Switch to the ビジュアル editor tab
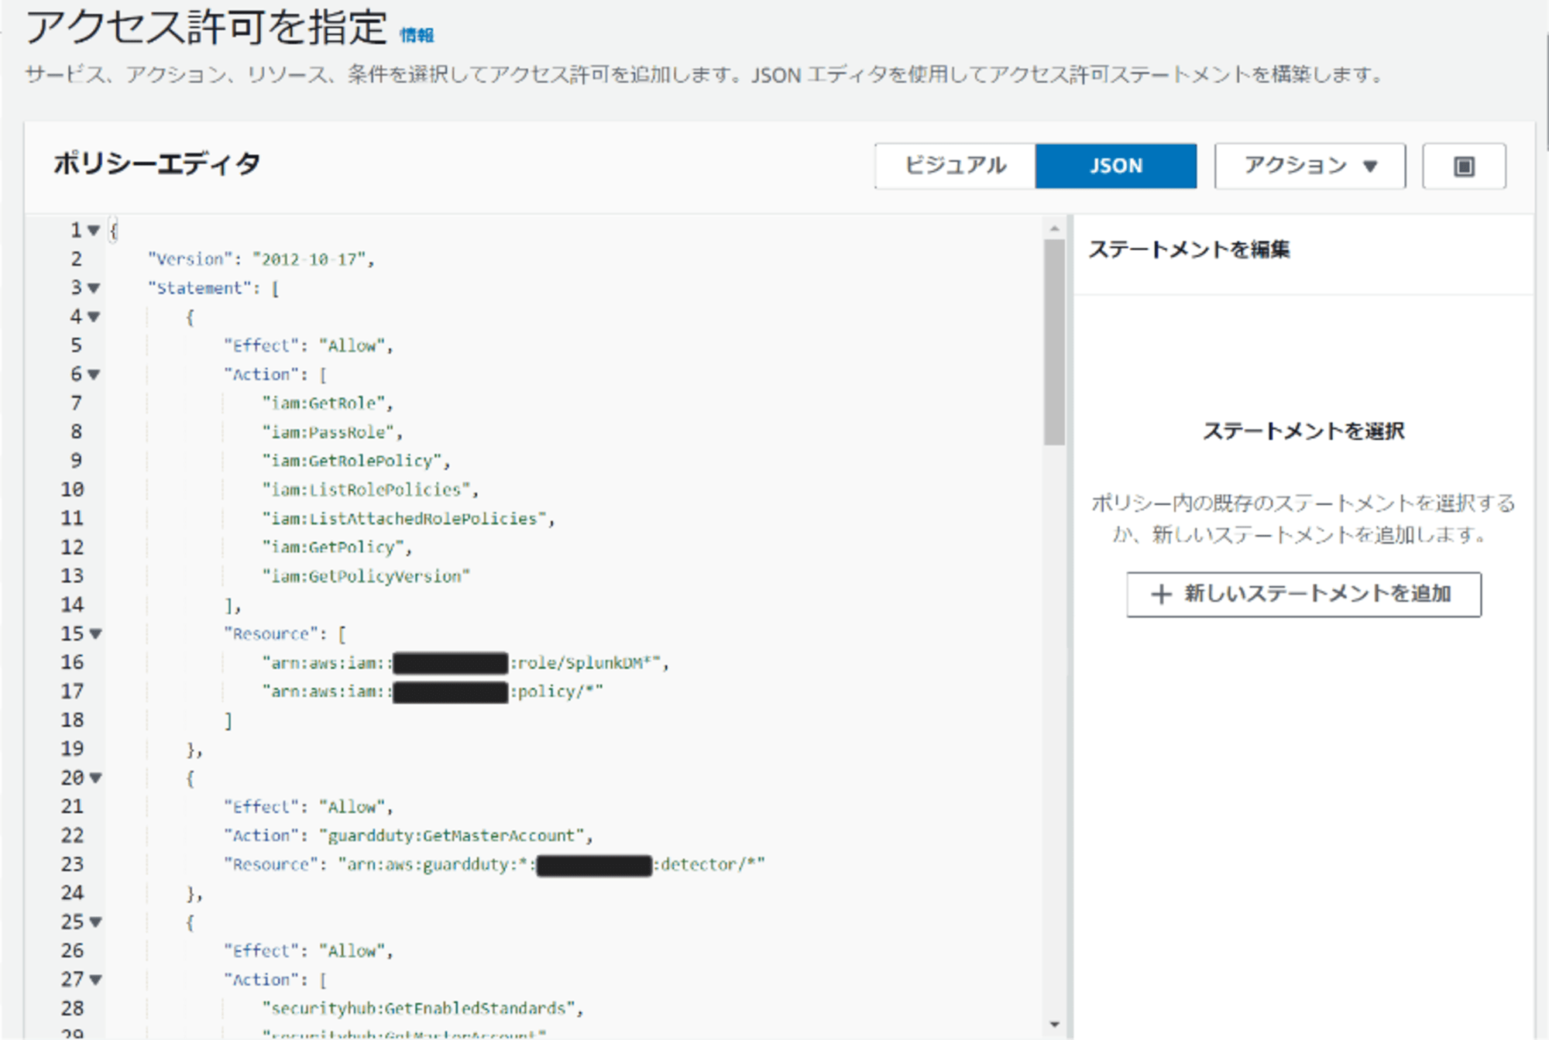The image size is (1549, 1040). [955, 166]
